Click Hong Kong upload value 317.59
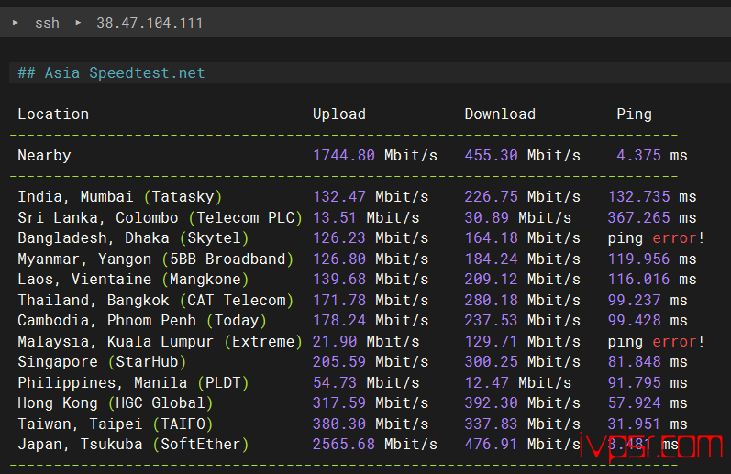 coord(339,403)
